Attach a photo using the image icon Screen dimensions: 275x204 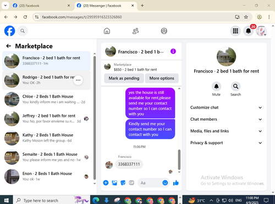(114, 183)
